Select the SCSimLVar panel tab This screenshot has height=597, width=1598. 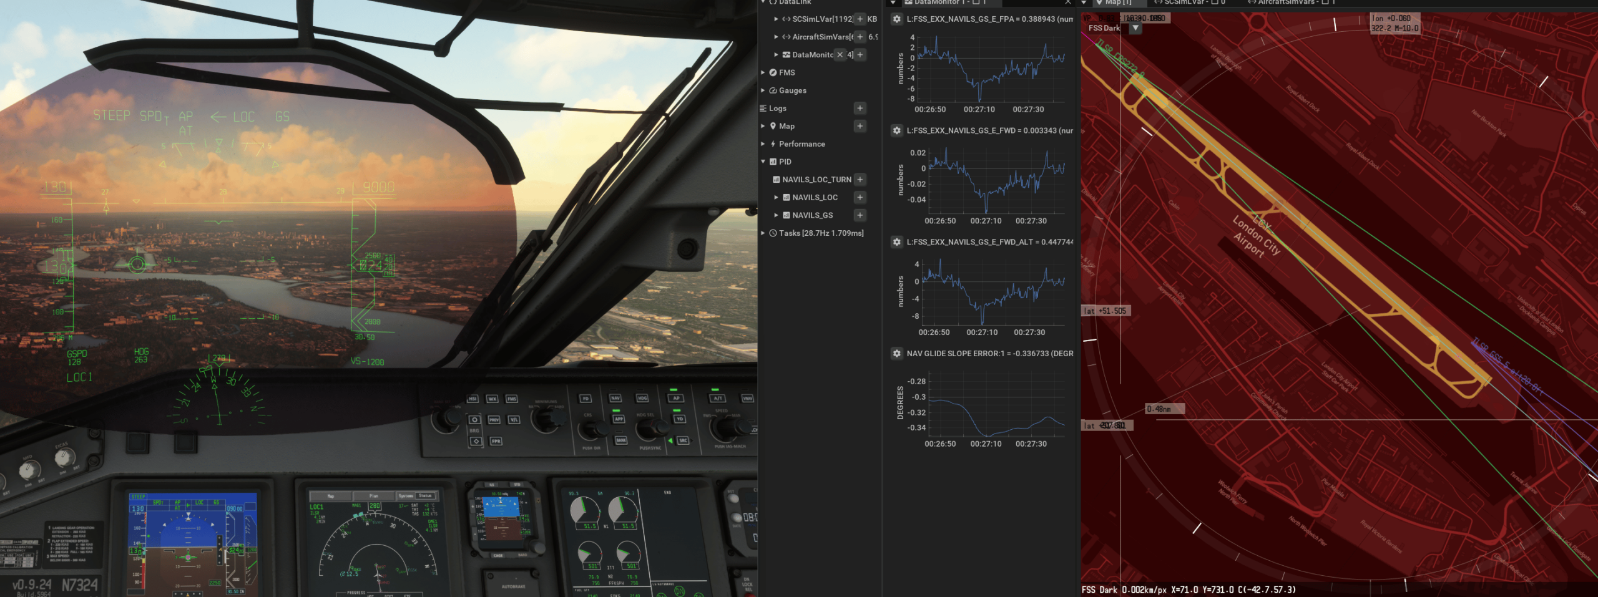tap(1189, 2)
